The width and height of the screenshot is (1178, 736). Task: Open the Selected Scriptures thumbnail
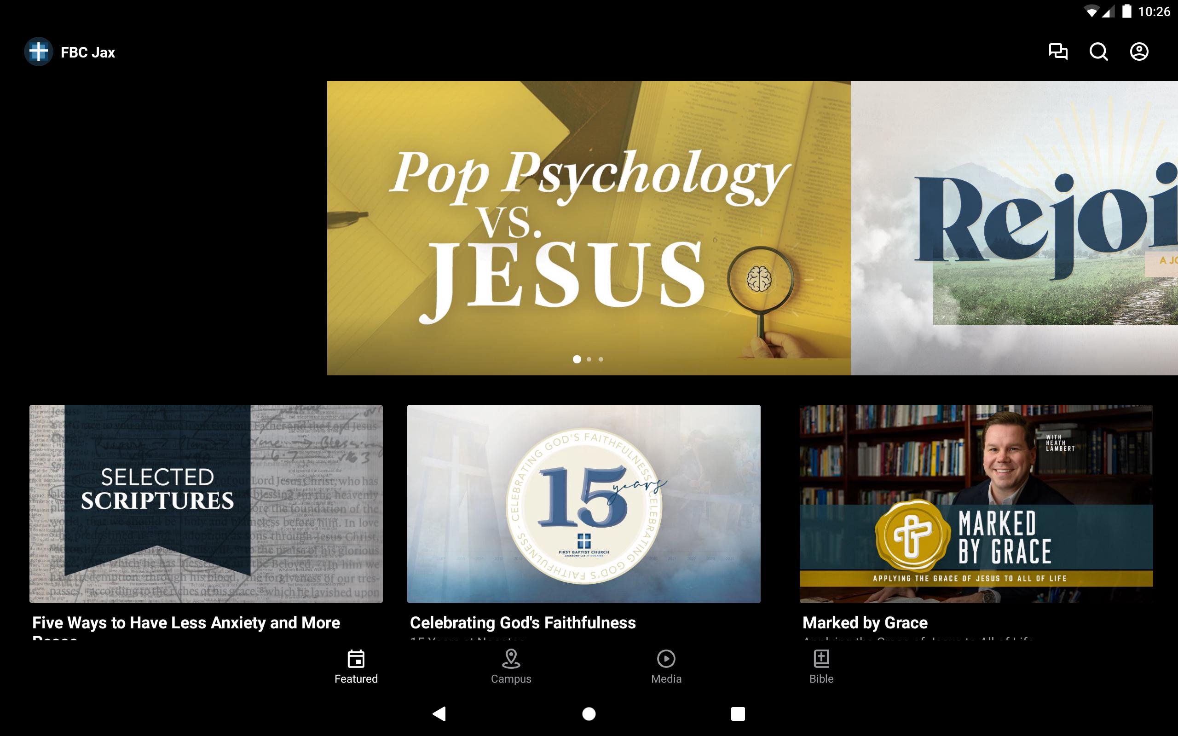click(x=206, y=504)
